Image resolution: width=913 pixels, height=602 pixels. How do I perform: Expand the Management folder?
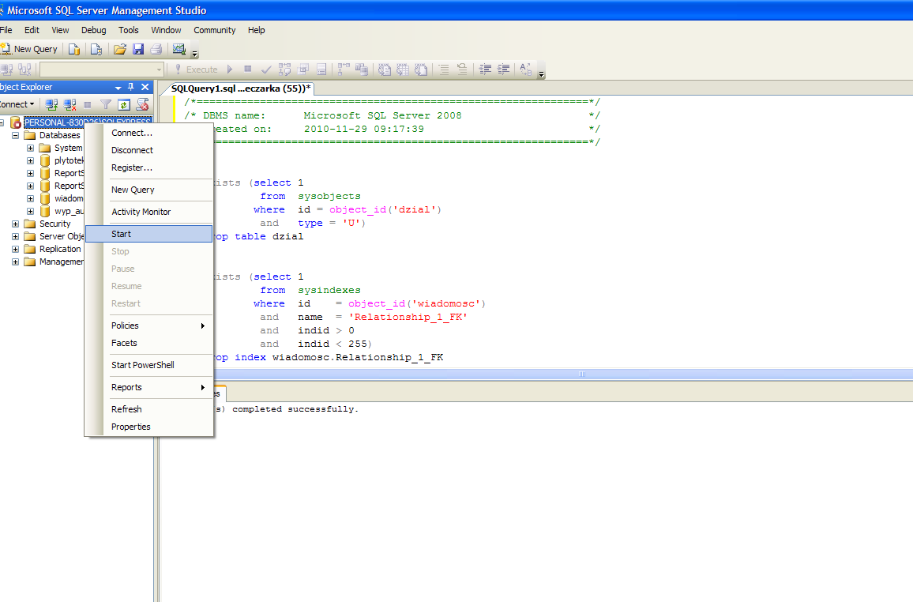coord(16,262)
